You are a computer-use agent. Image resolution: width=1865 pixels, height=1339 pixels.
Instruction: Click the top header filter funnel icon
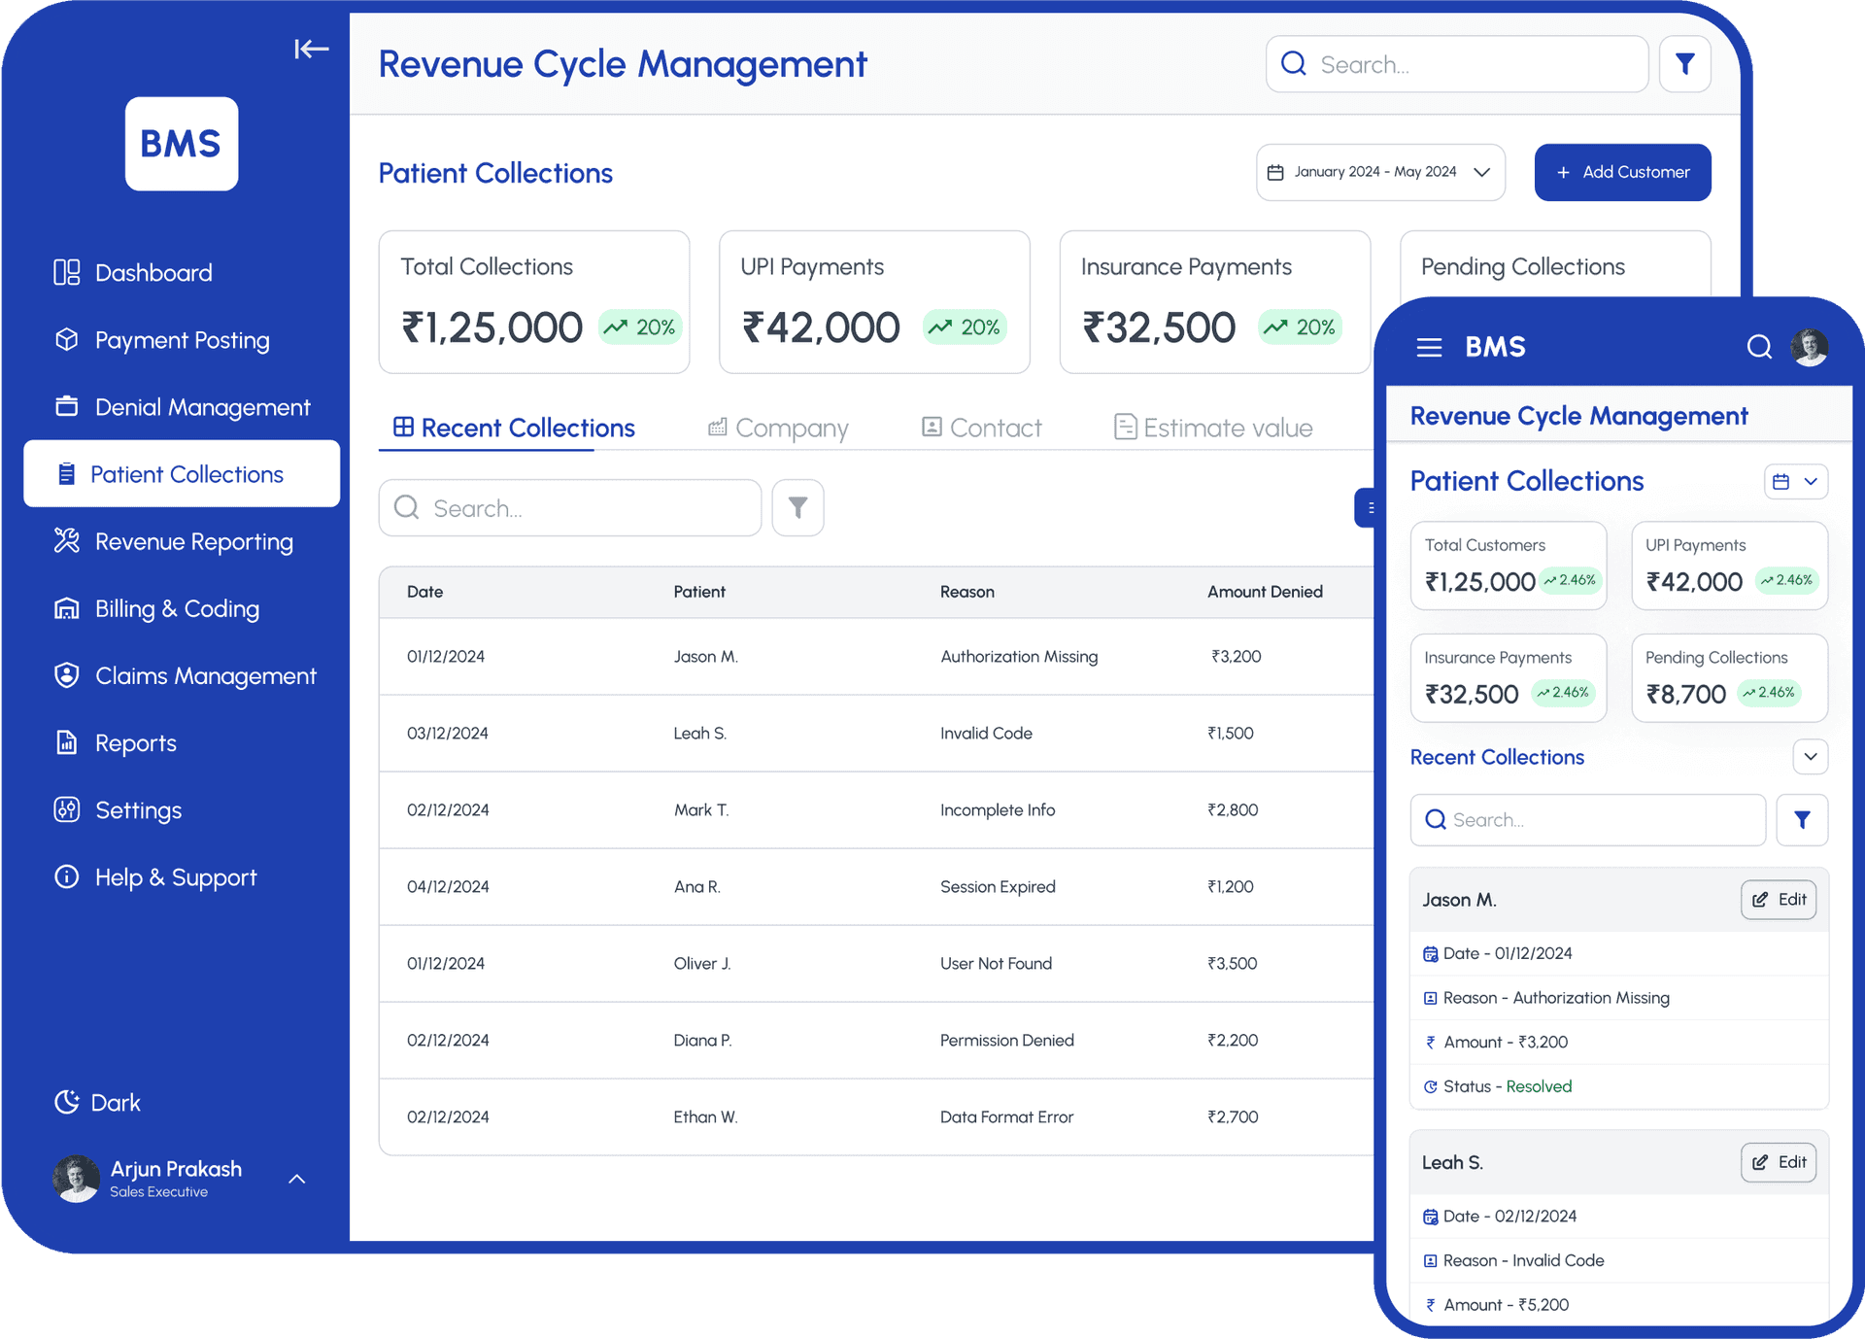(x=1684, y=64)
